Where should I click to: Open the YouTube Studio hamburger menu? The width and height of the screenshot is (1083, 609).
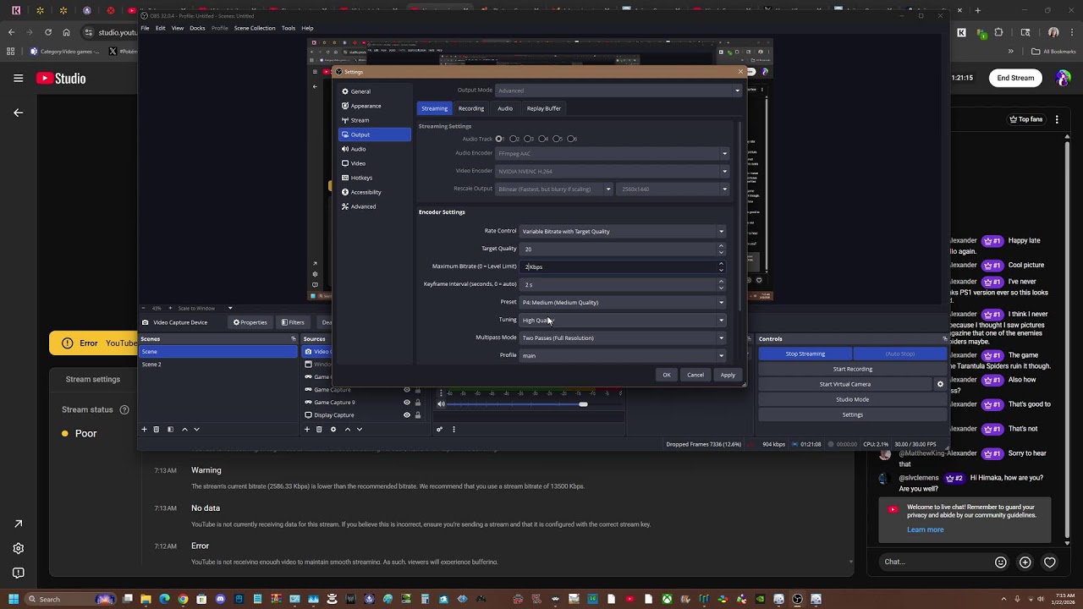coord(18,79)
